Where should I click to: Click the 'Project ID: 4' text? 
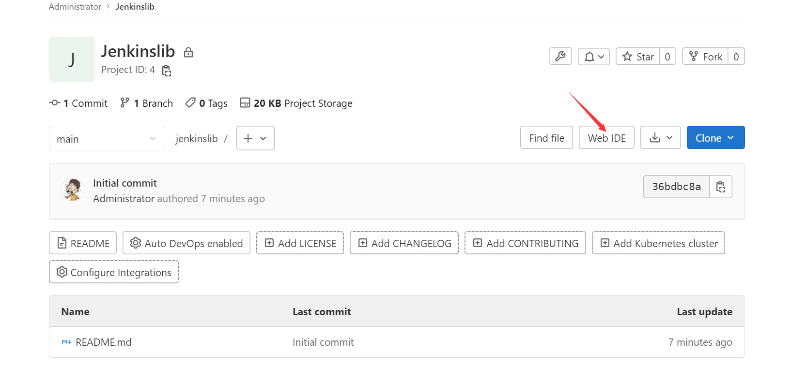pos(128,70)
